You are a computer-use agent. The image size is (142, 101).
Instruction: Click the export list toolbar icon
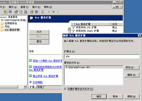pyautogui.click(x=26, y=12)
